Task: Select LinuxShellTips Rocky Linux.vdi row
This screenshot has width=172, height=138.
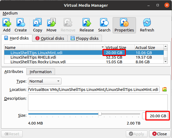Action: pyautogui.click(x=84, y=62)
